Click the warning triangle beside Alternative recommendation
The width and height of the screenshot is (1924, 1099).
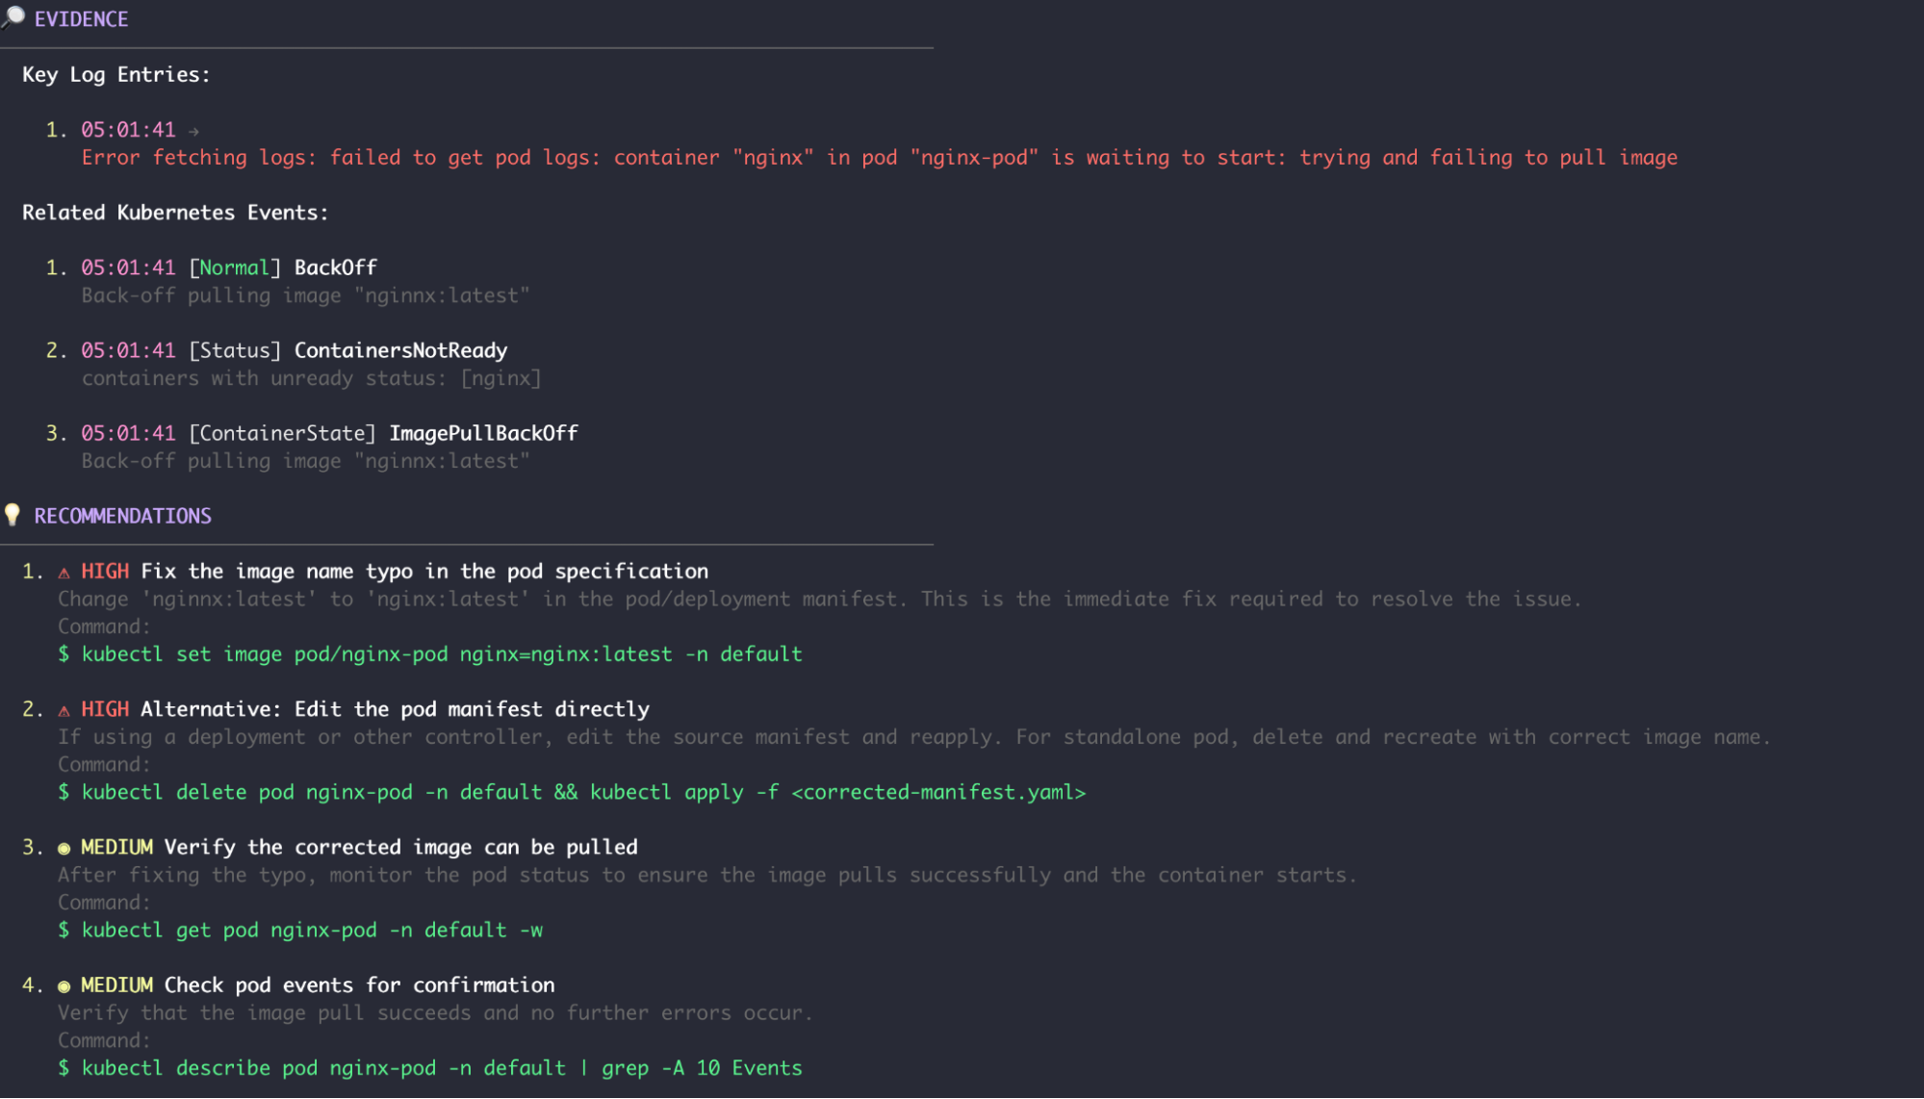click(x=64, y=710)
